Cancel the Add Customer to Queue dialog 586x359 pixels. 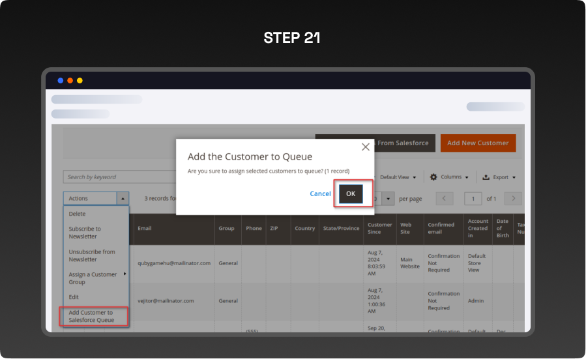tap(320, 194)
